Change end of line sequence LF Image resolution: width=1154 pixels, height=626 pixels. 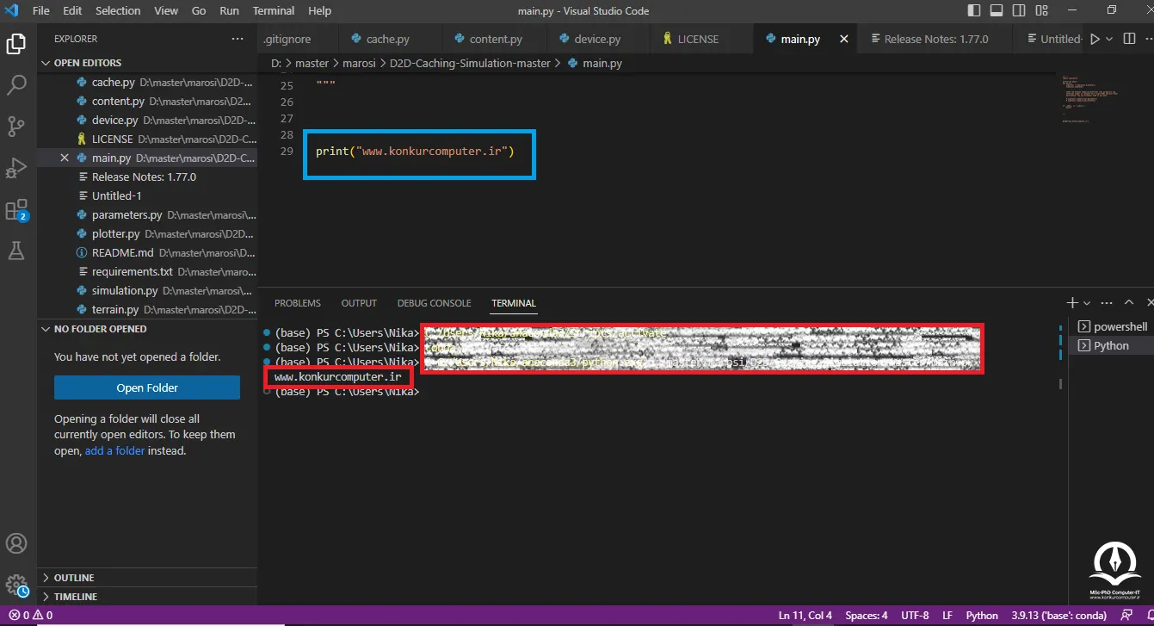coord(947,616)
